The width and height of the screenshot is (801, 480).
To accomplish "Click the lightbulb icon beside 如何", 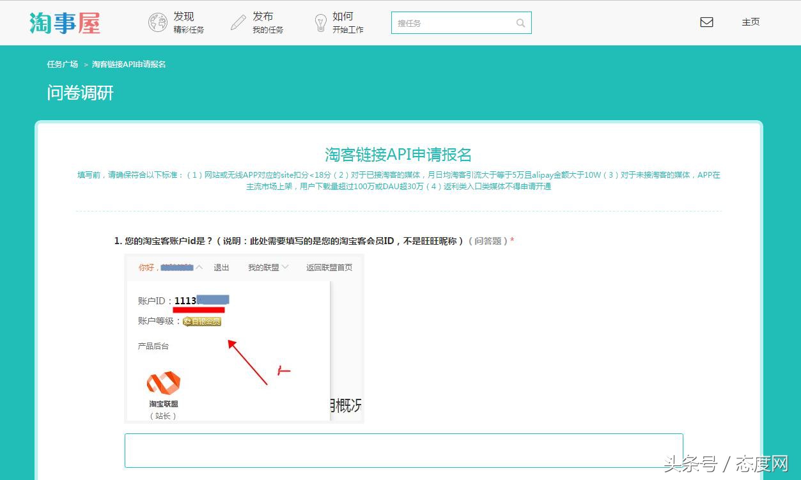I will (x=320, y=22).
